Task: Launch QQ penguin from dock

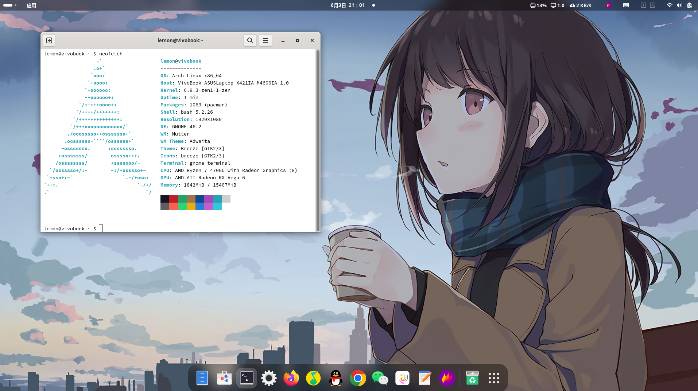Action: (336, 378)
